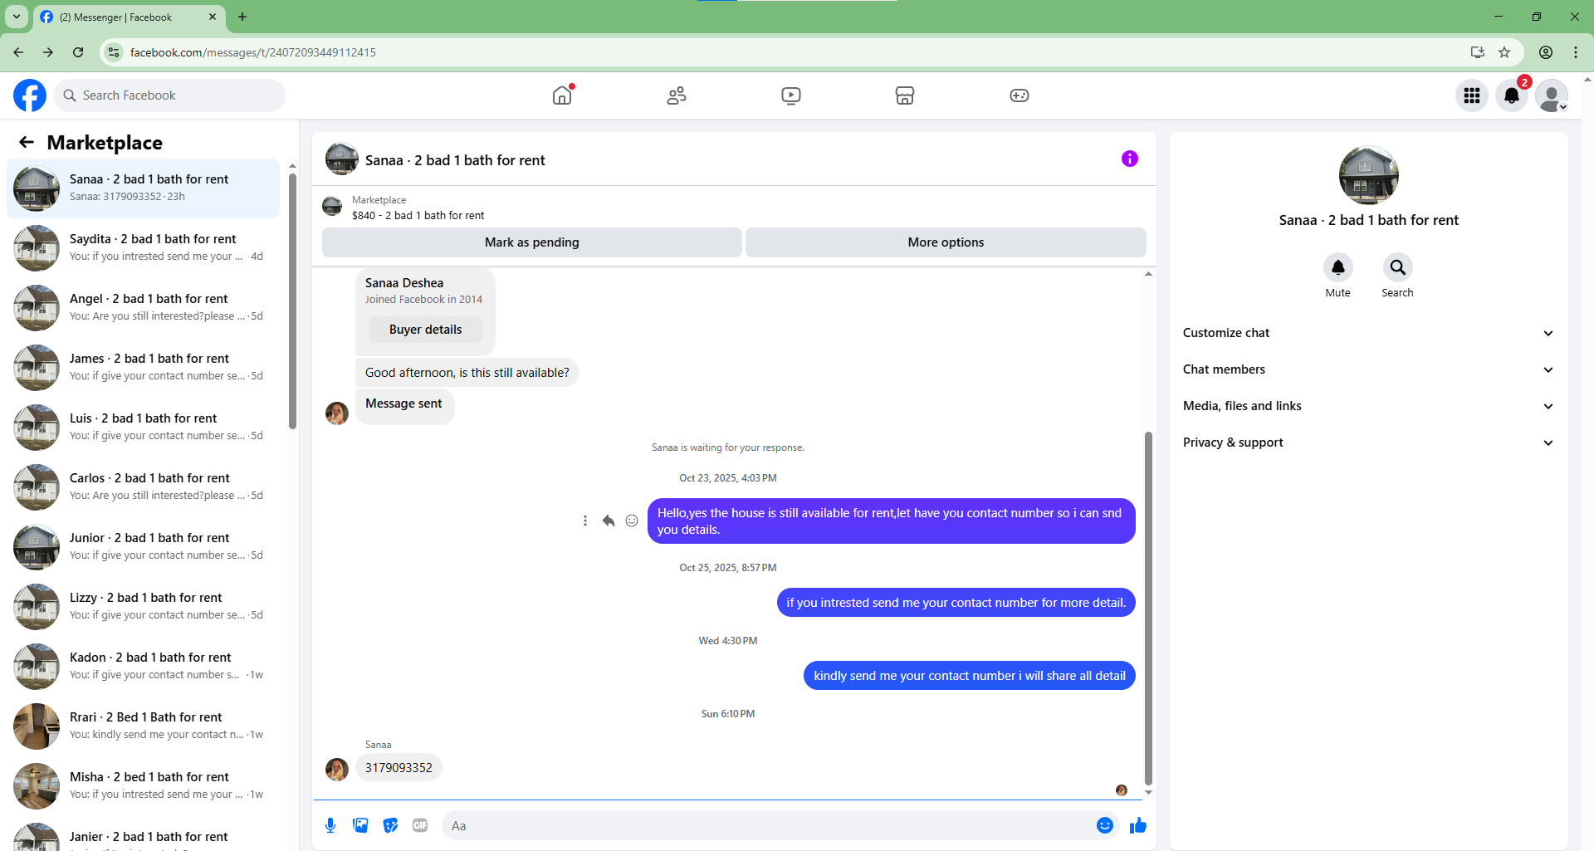1594x851 pixels.
Task: Click 'Good afternoon, is this still available?' message
Action: tap(467, 373)
